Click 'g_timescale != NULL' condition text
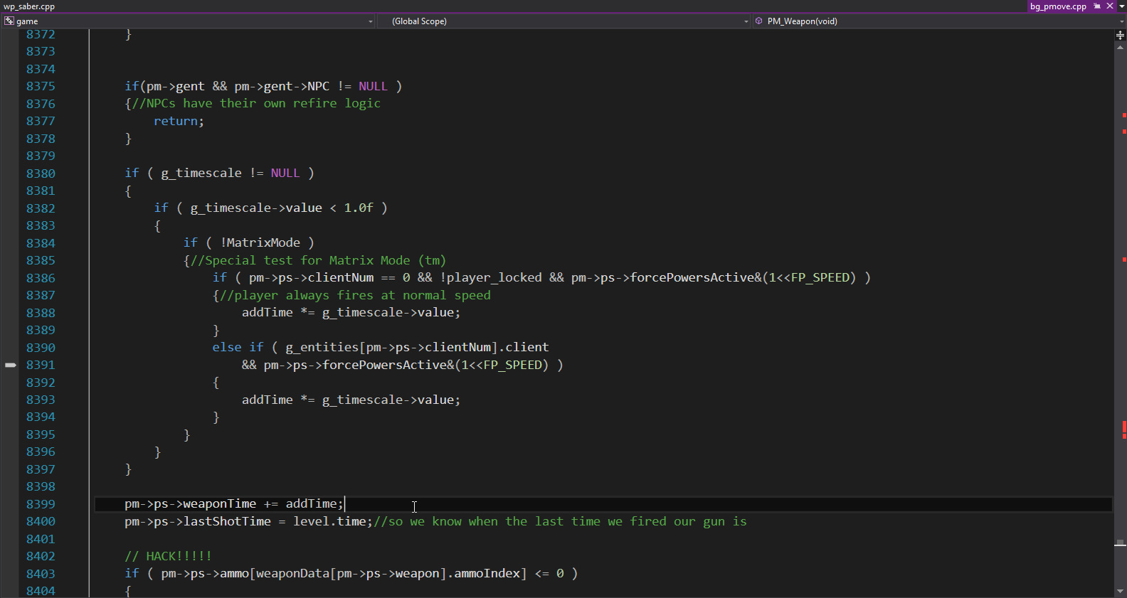 tap(231, 173)
